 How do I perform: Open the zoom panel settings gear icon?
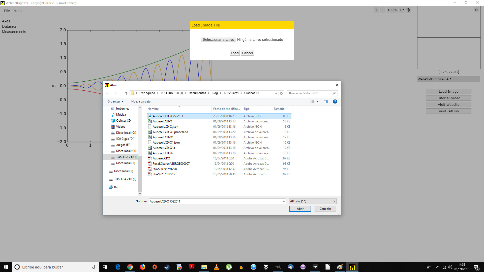(x=476, y=10)
